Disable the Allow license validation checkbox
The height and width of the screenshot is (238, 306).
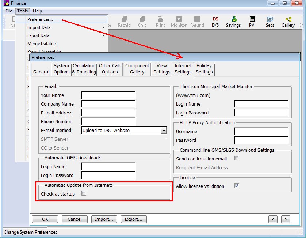(237, 185)
